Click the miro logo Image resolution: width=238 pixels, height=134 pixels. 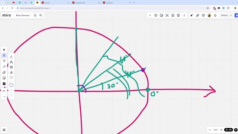pos(7,15)
